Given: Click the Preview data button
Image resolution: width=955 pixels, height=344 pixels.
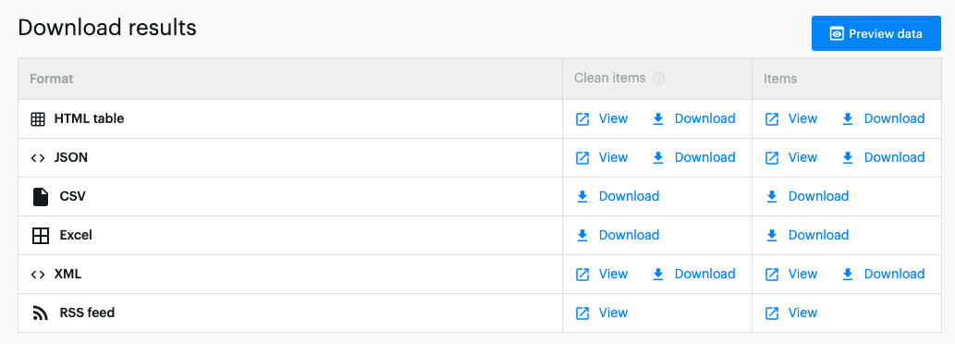Looking at the screenshot, I should coord(875,33).
